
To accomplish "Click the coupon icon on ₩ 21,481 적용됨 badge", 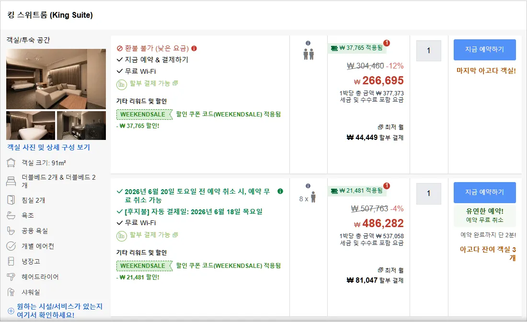I will 334,191.
